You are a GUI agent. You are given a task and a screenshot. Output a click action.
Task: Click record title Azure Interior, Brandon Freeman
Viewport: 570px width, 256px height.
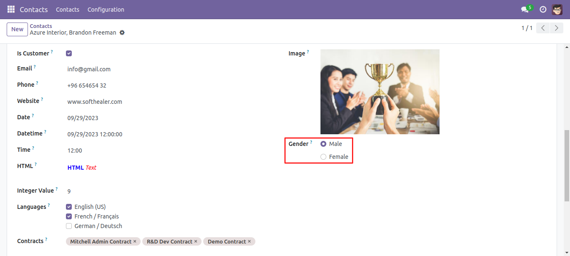click(x=73, y=33)
